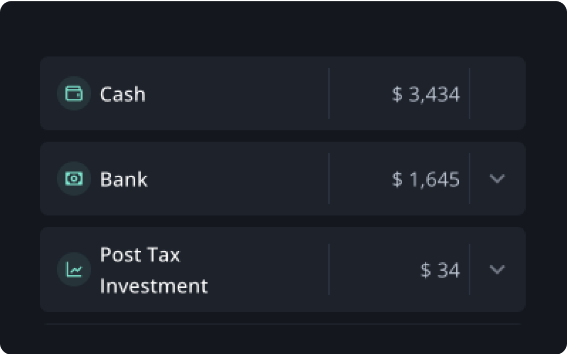Click the Bank banknote icon

[x=74, y=179]
